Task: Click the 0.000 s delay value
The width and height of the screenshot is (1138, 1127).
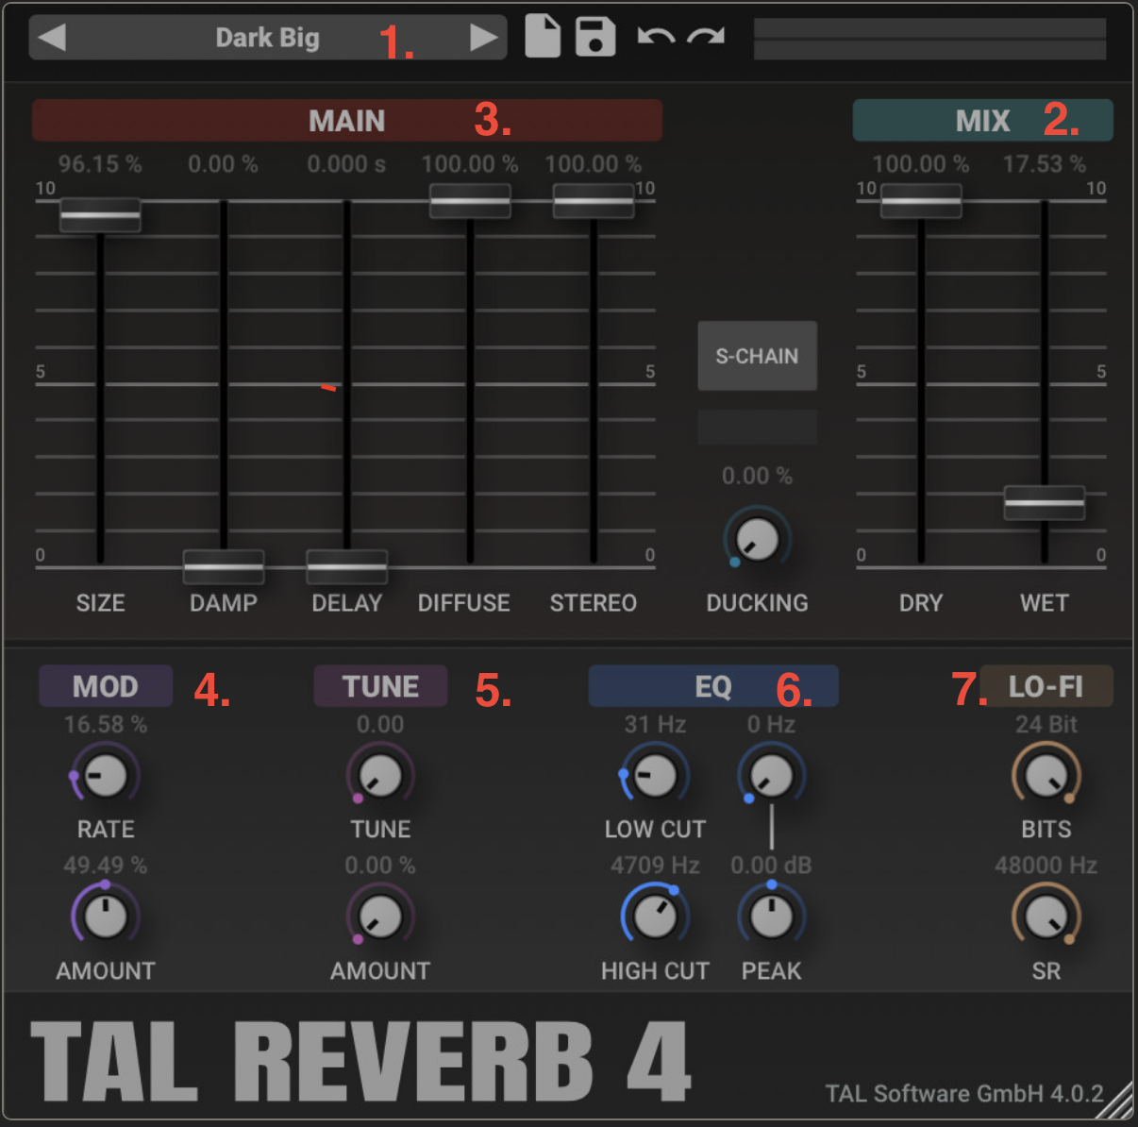Action: click(346, 164)
